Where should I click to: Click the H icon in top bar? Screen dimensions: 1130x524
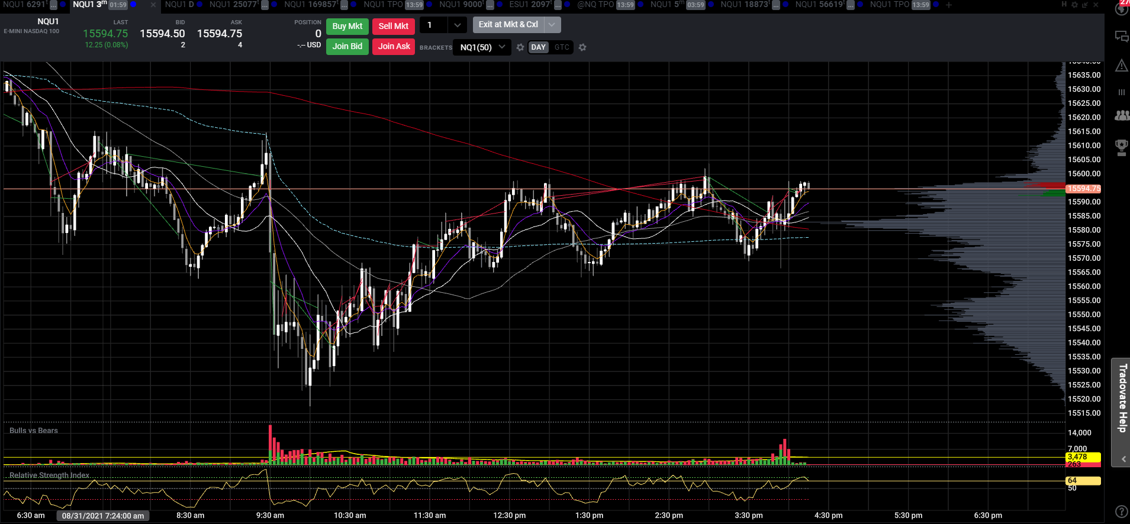click(x=1064, y=5)
